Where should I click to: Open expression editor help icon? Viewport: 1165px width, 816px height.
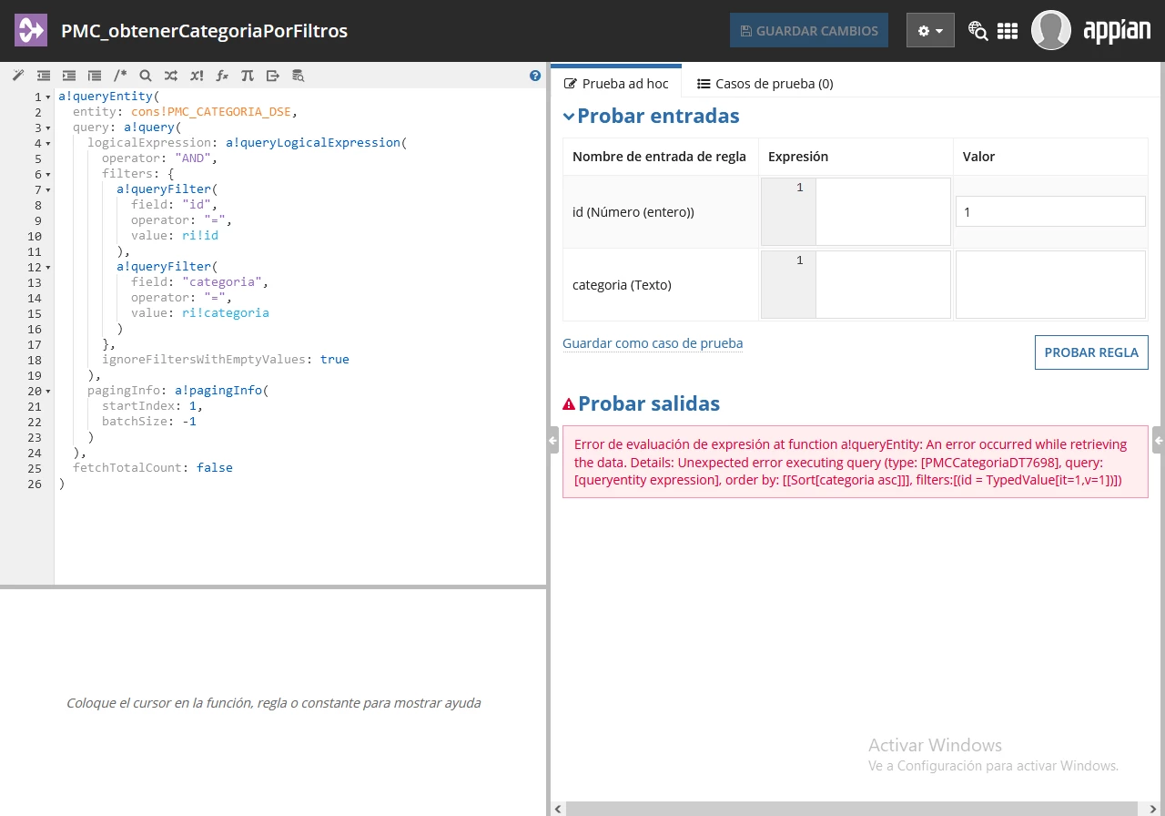click(535, 76)
